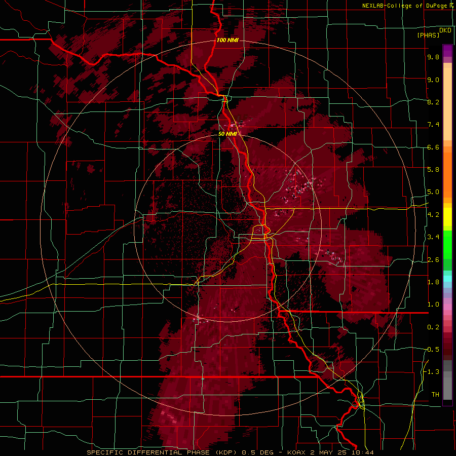This screenshot has width=456, height=456.
Task: Select the 7.4 scale label
Action: pyautogui.click(x=433, y=125)
